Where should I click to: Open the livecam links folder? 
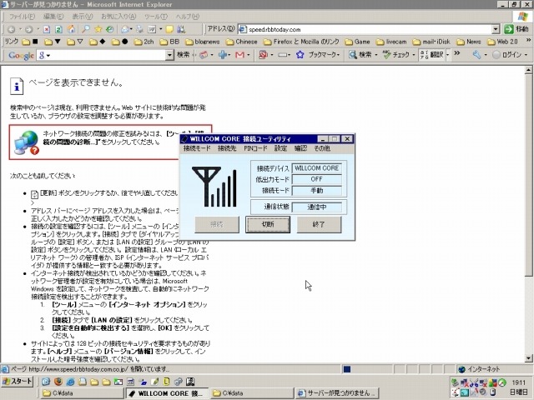391,42
